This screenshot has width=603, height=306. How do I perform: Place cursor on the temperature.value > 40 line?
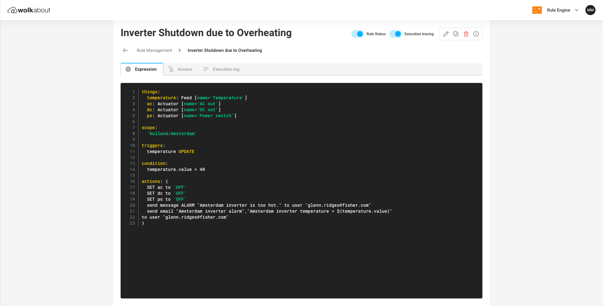point(176,170)
